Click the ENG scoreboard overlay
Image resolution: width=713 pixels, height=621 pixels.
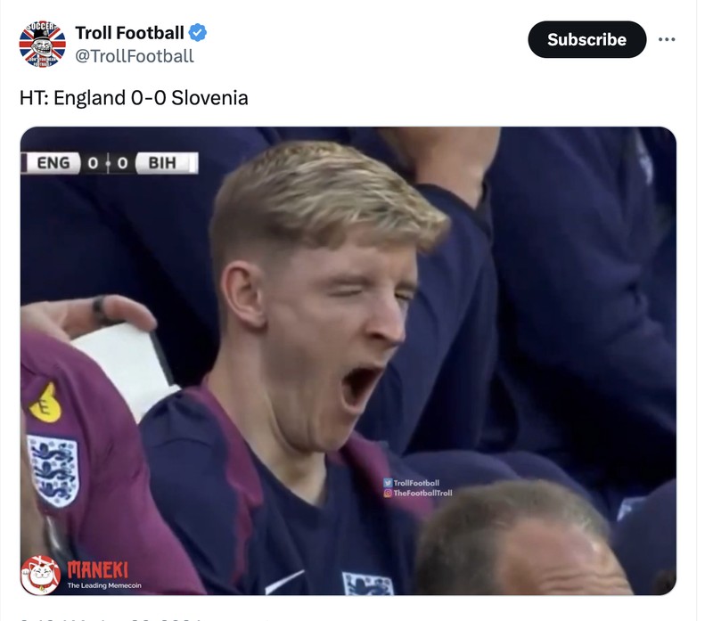[53, 162]
